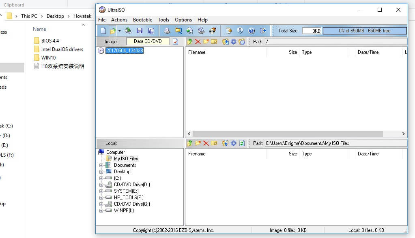Open the Options menu
Image resolution: width=415 pixels, height=238 pixels.
[183, 20]
